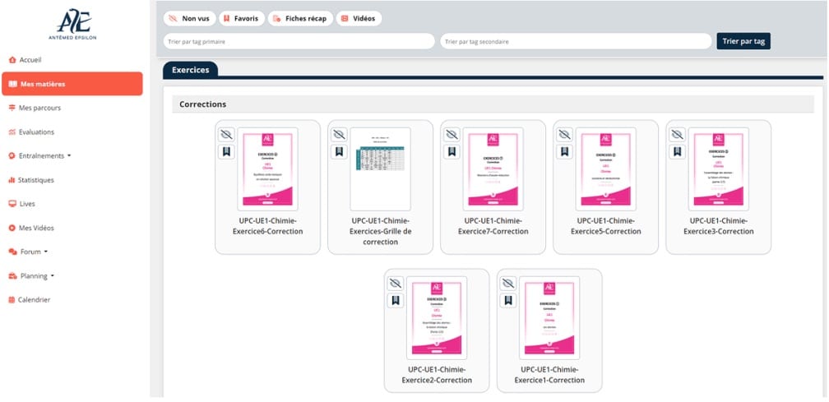The image size is (829, 402).
Task: Click the Mes parcours signpost icon
Action: (x=12, y=108)
